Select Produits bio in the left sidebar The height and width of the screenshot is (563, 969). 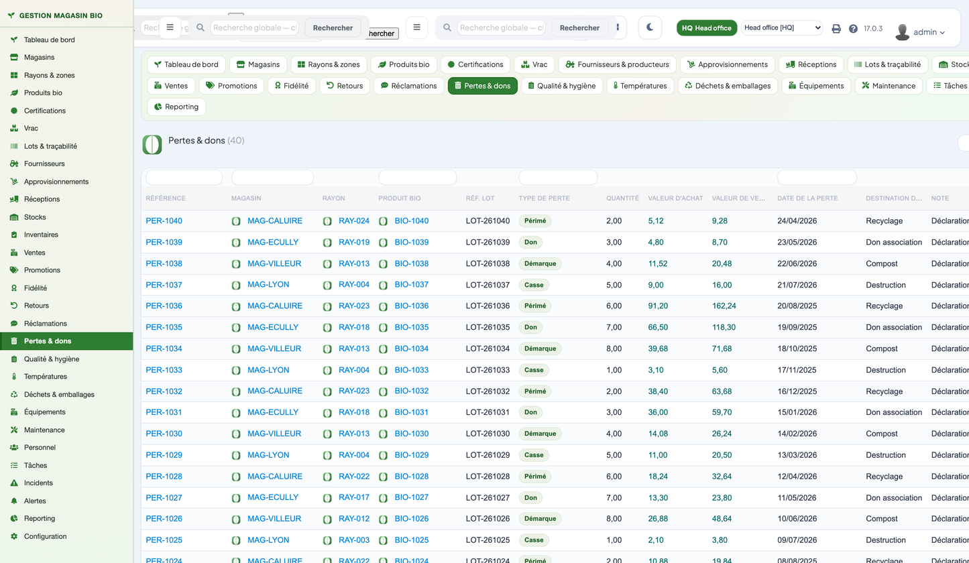point(67,92)
